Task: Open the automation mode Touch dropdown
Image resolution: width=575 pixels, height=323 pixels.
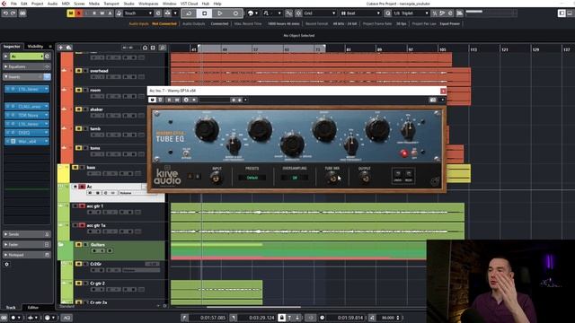Action: 137,13
